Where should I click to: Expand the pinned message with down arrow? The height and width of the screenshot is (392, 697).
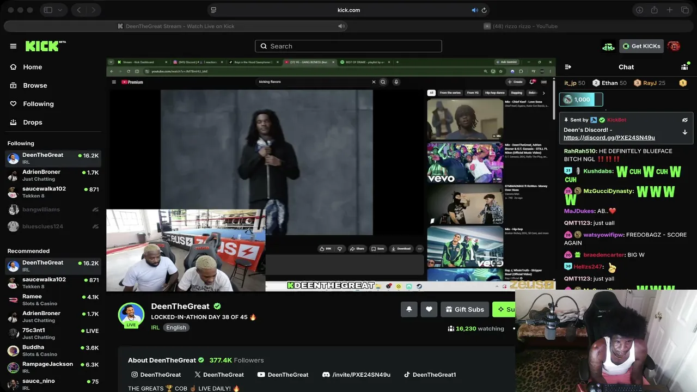tap(685, 132)
